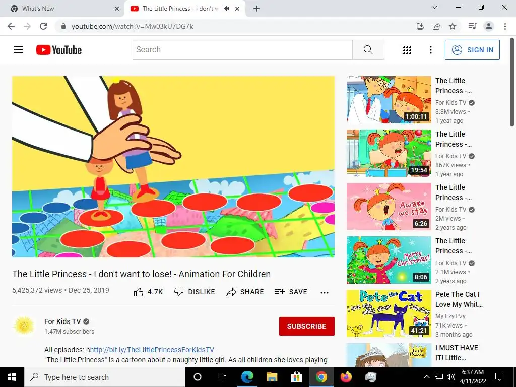Click the DISLIKE thumbs down button
This screenshot has width=516, height=387.
pos(195,292)
